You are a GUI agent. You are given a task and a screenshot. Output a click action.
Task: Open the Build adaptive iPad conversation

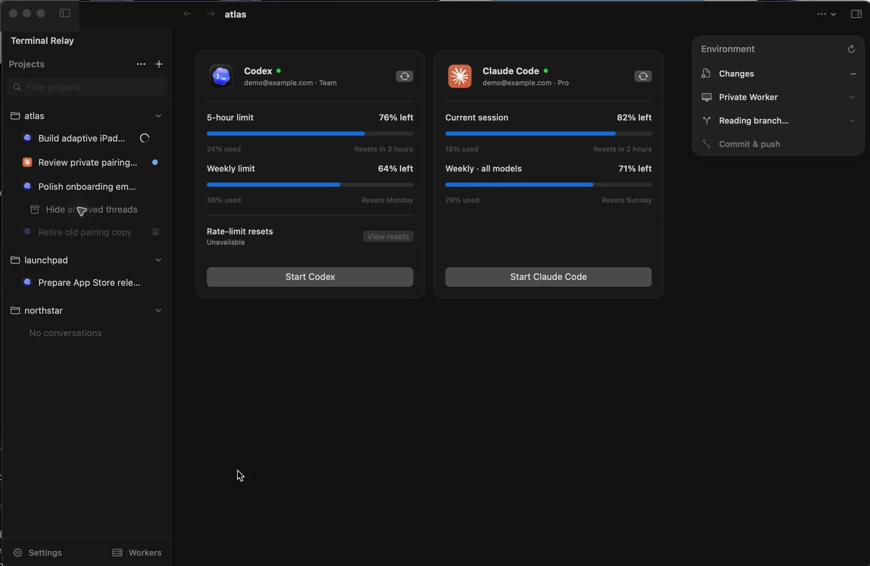[81, 138]
